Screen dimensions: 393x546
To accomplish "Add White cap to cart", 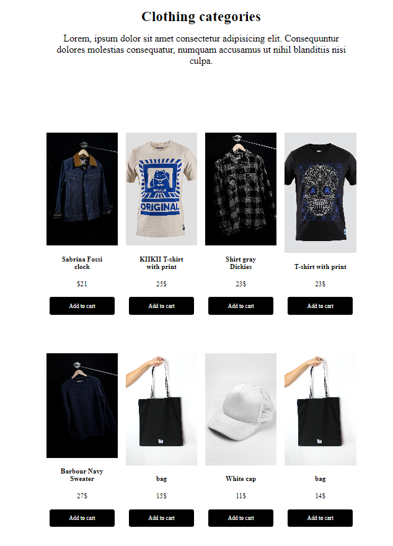I will coord(241,517).
